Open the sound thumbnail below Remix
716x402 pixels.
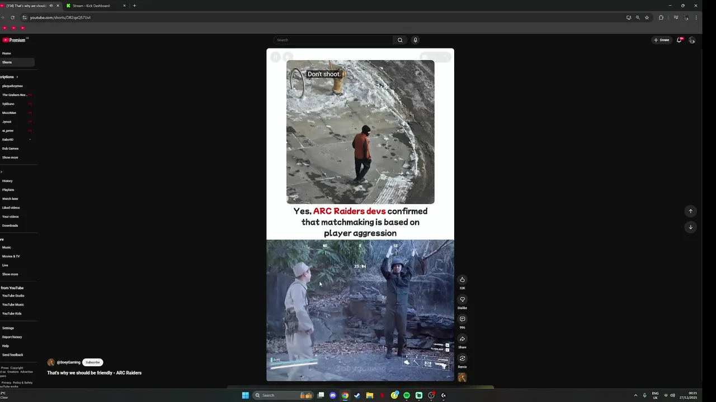(x=462, y=378)
